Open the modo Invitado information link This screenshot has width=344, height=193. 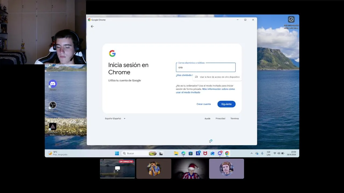pyautogui.click(x=205, y=91)
